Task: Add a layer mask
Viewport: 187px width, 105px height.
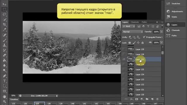Action: (136, 99)
